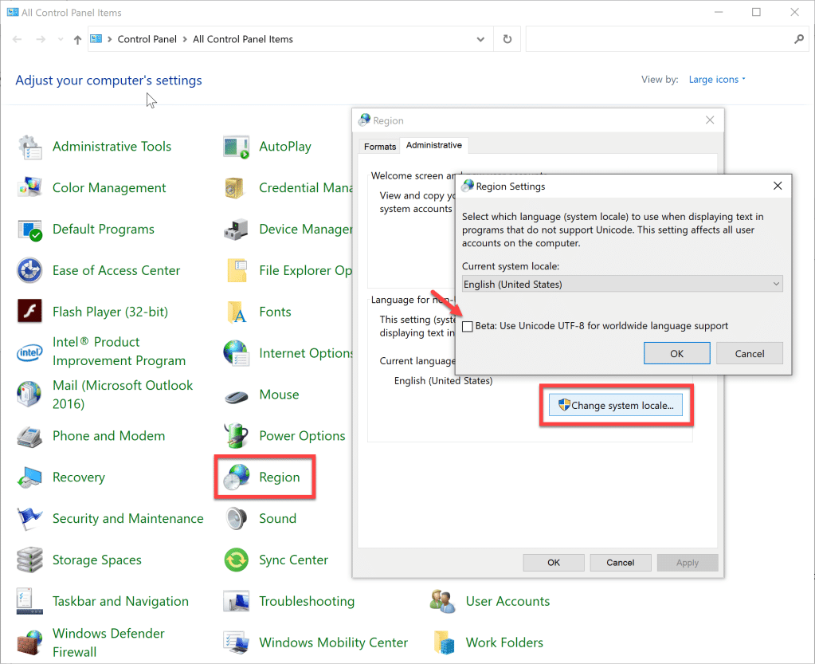This screenshot has width=815, height=664.
Task: Open Security and Maintenance flag icon
Action: click(29, 518)
